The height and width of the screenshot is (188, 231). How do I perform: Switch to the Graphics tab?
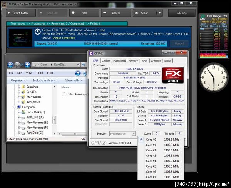click(x=156, y=61)
